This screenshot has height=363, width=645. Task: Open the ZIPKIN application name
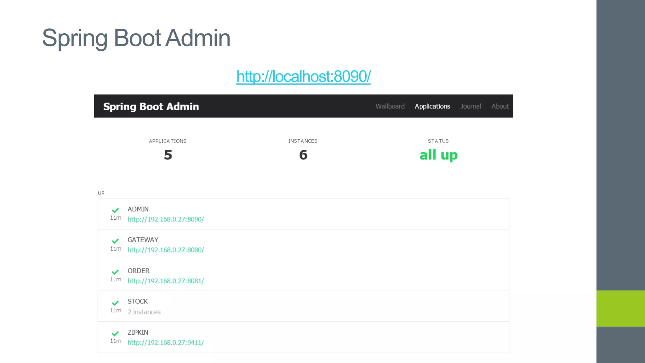point(138,332)
